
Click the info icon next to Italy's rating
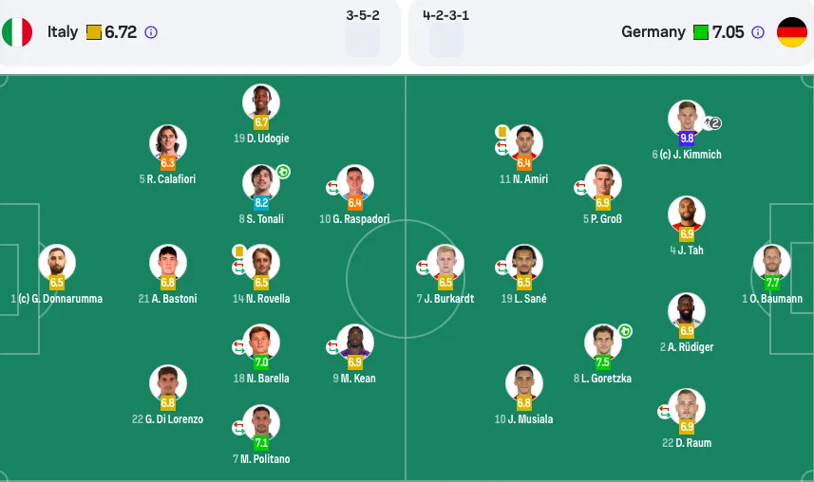pos(151,32)
